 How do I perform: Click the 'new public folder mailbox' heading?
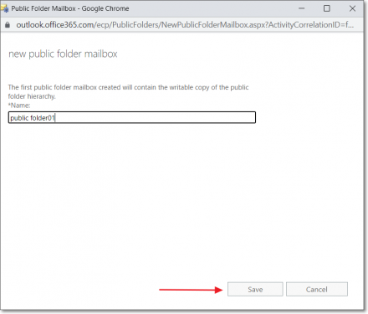63,54
